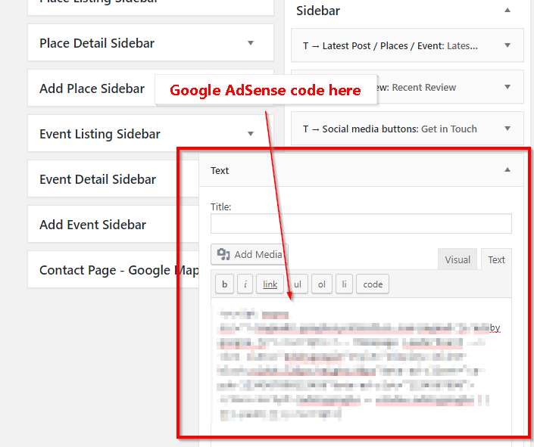Click the Place Detail Sidebar title
The height and width of the screenshot is (447, 534).
[97, 43]
